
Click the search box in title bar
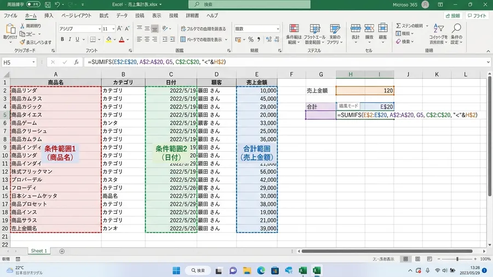pyautogui.click(x=249, y=4)
